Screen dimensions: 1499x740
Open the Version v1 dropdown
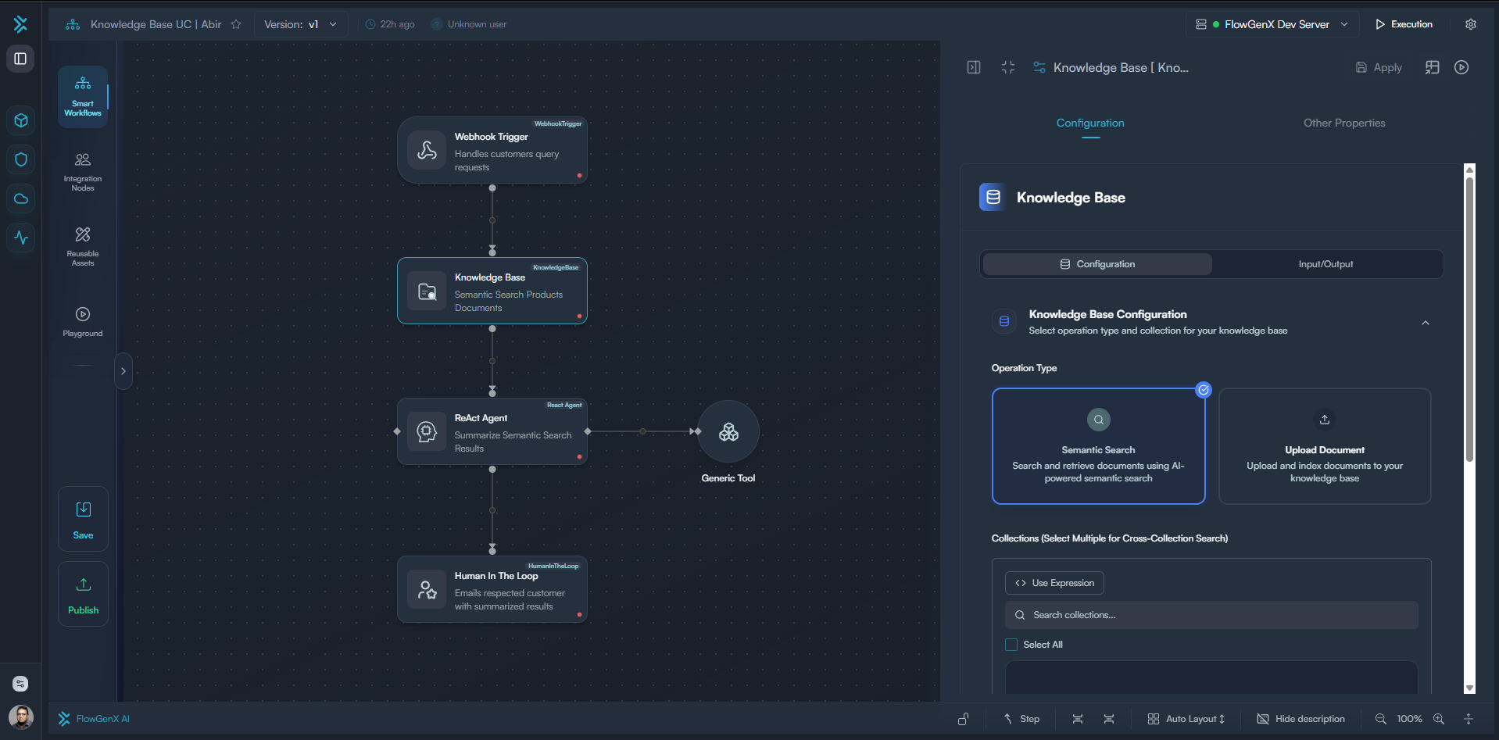point(300,24)
